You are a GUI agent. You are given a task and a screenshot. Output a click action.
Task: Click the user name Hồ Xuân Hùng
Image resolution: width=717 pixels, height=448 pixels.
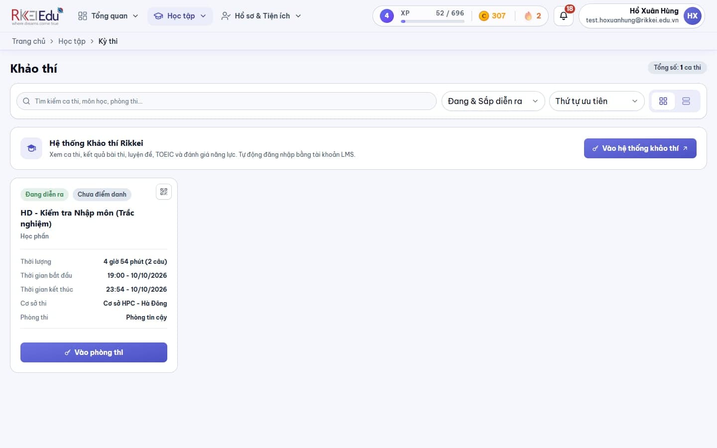[x=654, y=11]
